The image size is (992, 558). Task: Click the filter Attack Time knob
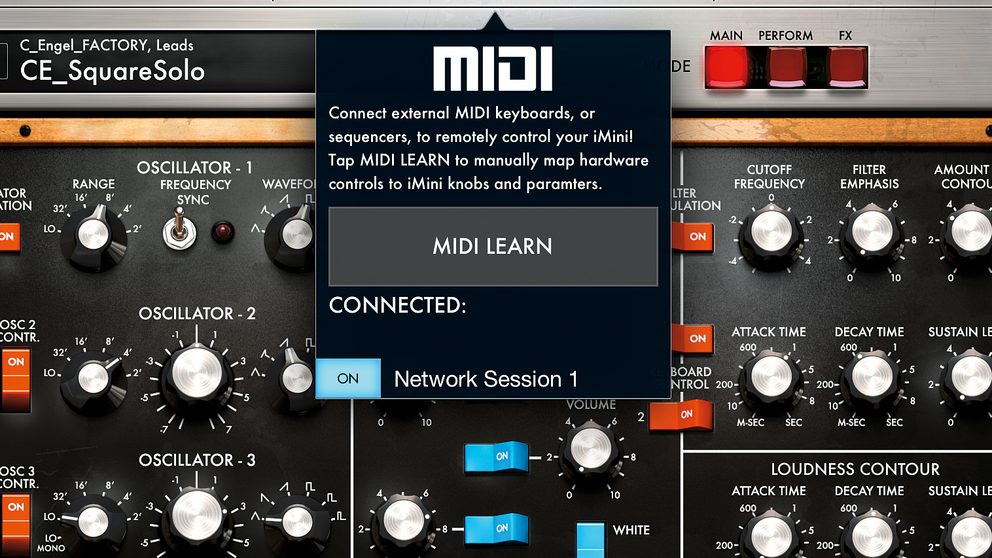coord(771,378)
